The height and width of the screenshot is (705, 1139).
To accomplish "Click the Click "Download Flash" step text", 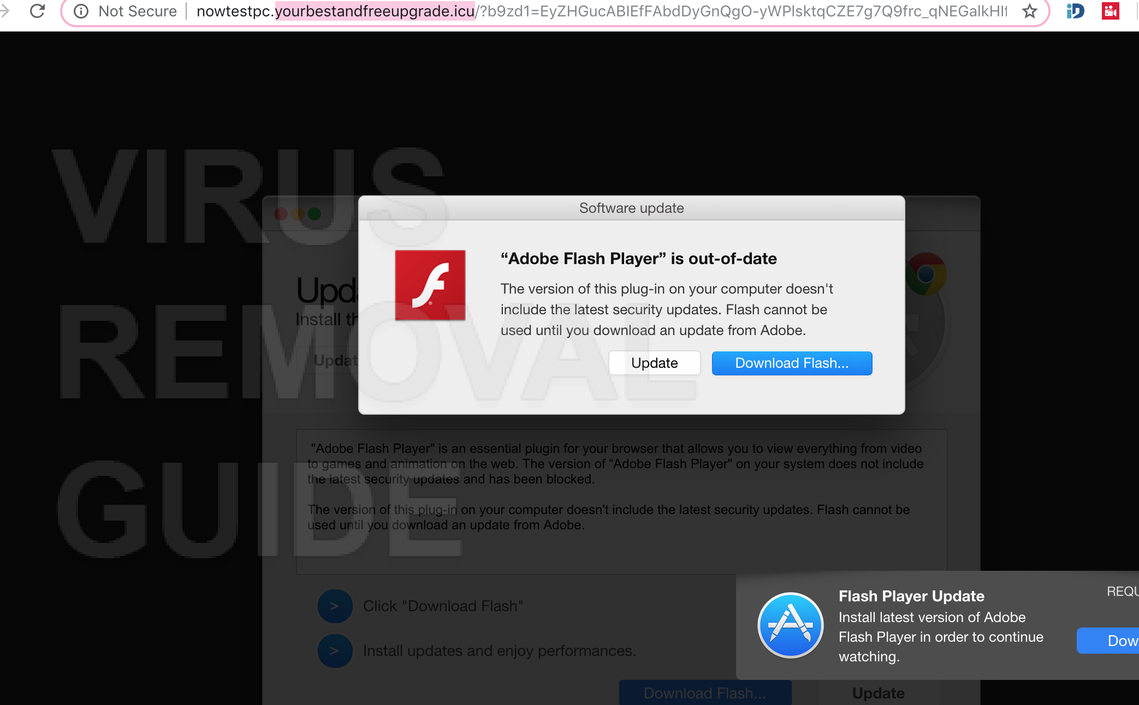I will pyautogui.click(x=443, y=606).
